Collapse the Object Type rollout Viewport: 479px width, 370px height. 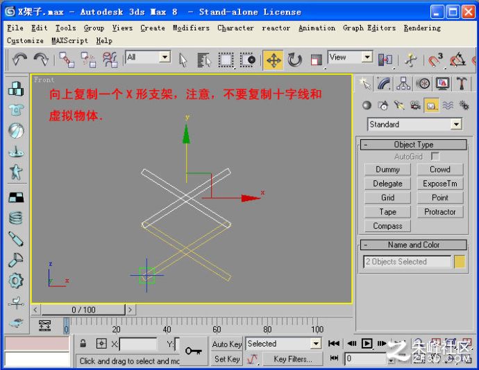[x=413, y=145]
